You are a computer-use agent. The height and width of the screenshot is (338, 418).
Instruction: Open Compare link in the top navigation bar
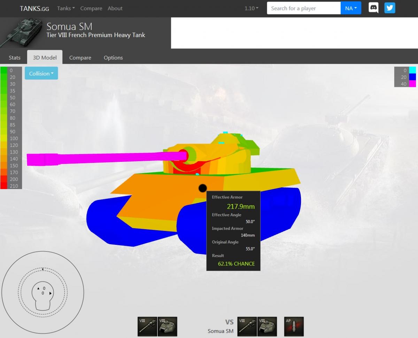pos(91,8)
